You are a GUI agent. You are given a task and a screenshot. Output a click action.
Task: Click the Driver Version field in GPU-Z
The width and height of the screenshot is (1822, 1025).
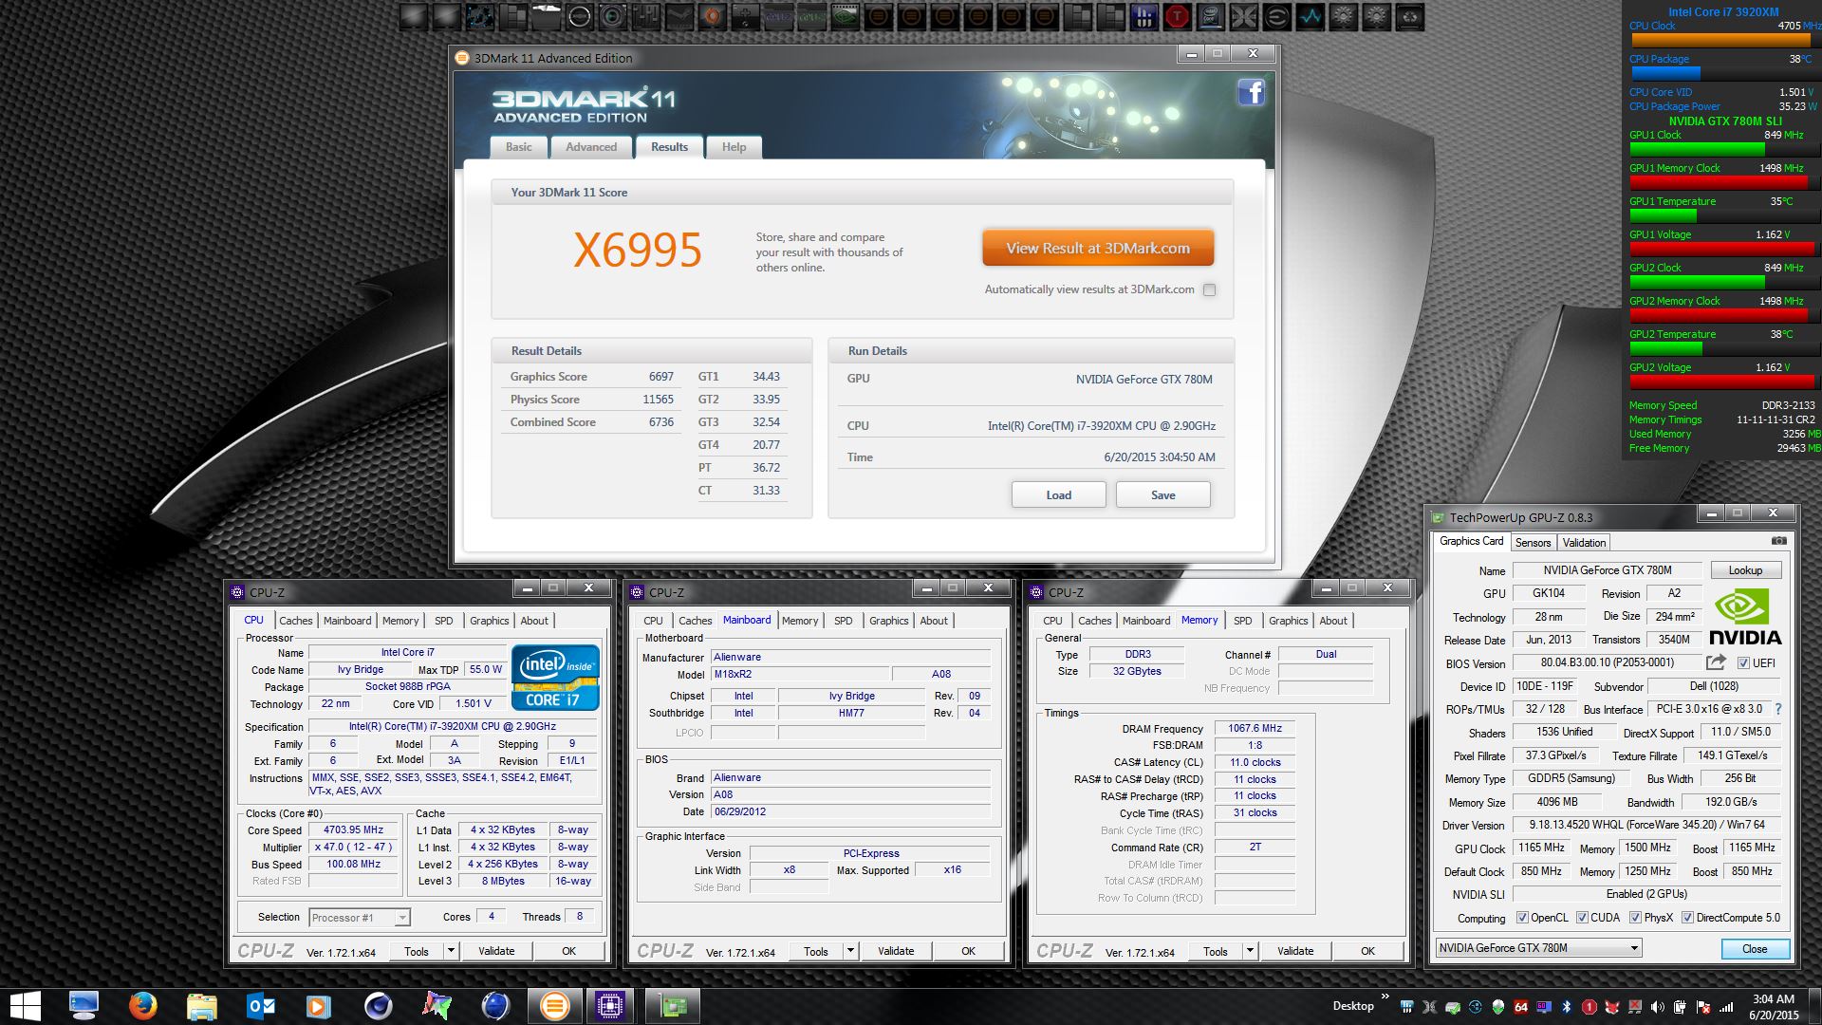[1646, 825]
